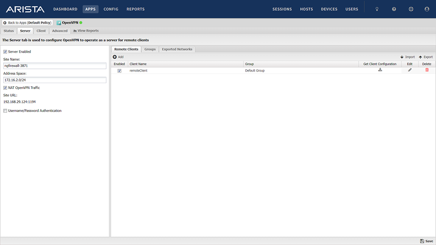Click the OpenVPN app icon
Image resolution: width=436 pixels, height=245 pixels.
(59, 23)
